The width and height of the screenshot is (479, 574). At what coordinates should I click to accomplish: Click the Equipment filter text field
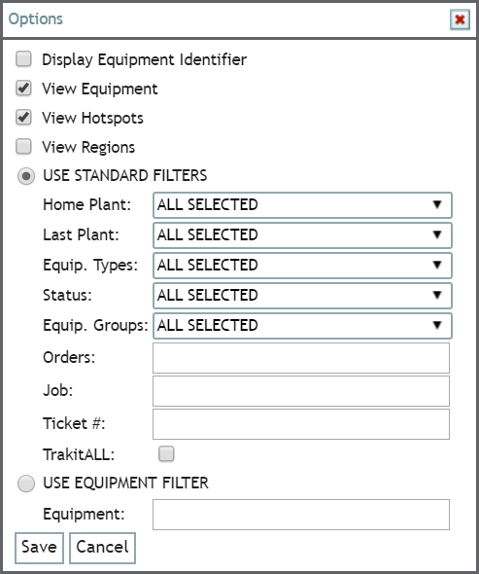[x=301, y=515]
